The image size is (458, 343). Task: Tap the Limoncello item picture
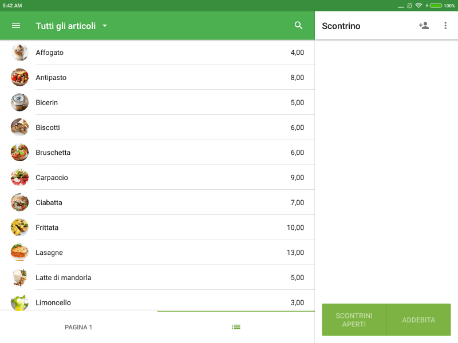(19, 302)
